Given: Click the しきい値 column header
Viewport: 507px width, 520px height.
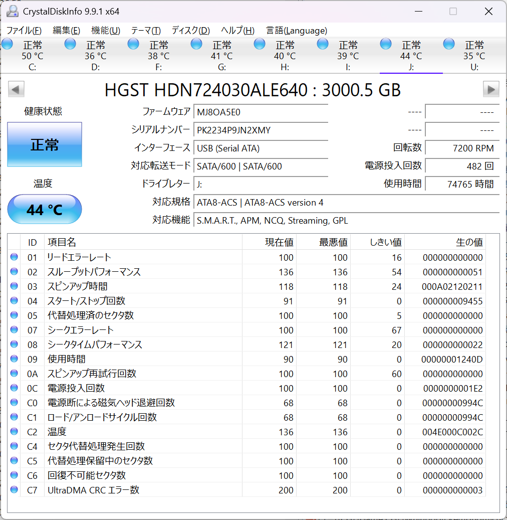Looking at the screenshot, I should [x=377, y=242].
